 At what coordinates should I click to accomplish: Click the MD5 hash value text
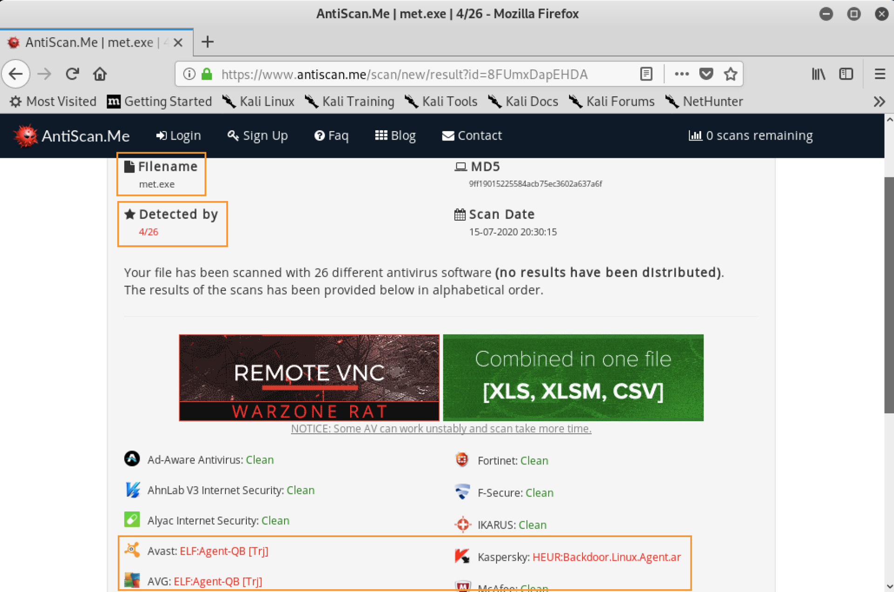(535, 184)
